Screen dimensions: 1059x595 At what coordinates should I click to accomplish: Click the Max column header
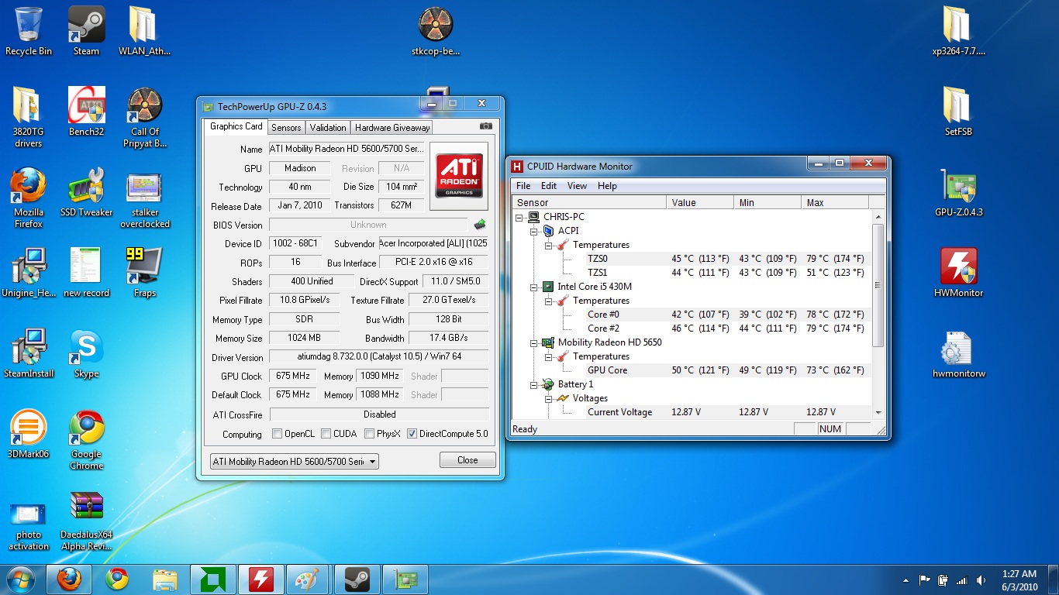[x=835, y=202]
